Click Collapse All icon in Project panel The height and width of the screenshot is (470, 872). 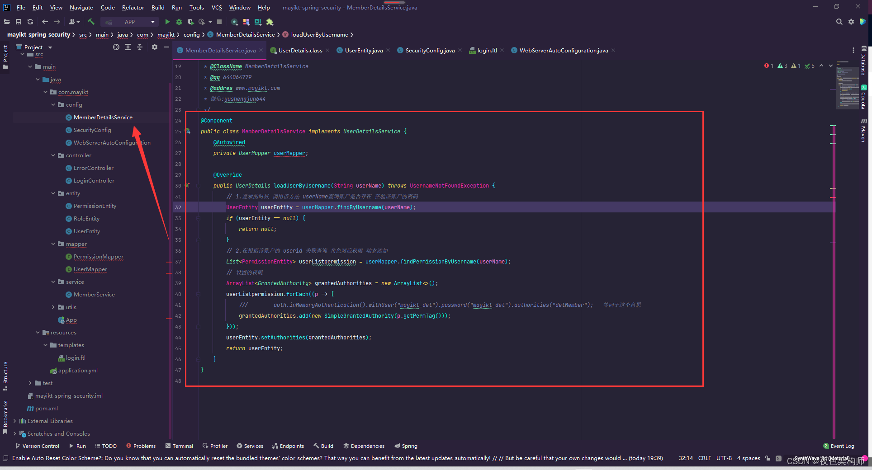pos(140,47)
